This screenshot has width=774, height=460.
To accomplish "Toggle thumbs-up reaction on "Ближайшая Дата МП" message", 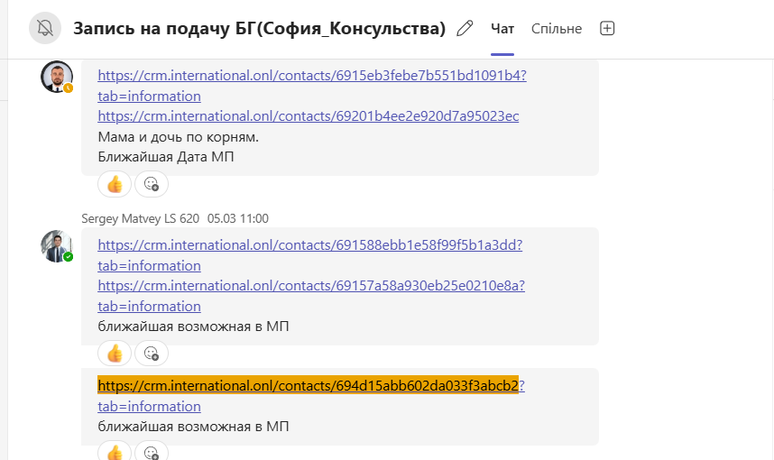I will [115, 184].
